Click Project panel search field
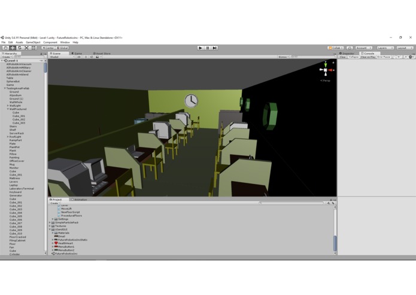This screenshot has height=295, width=416. coord(291,203)
